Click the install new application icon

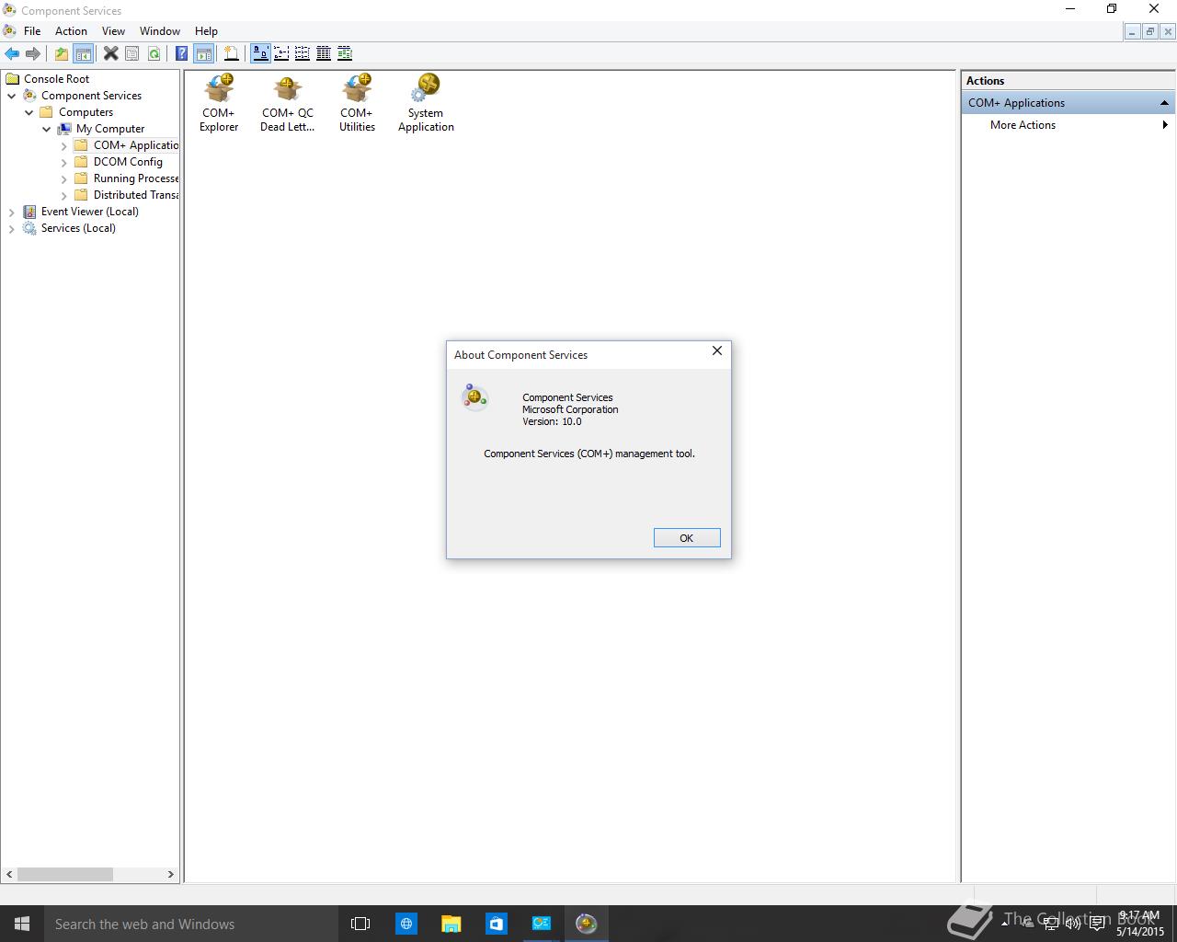(x=231, y=53)
